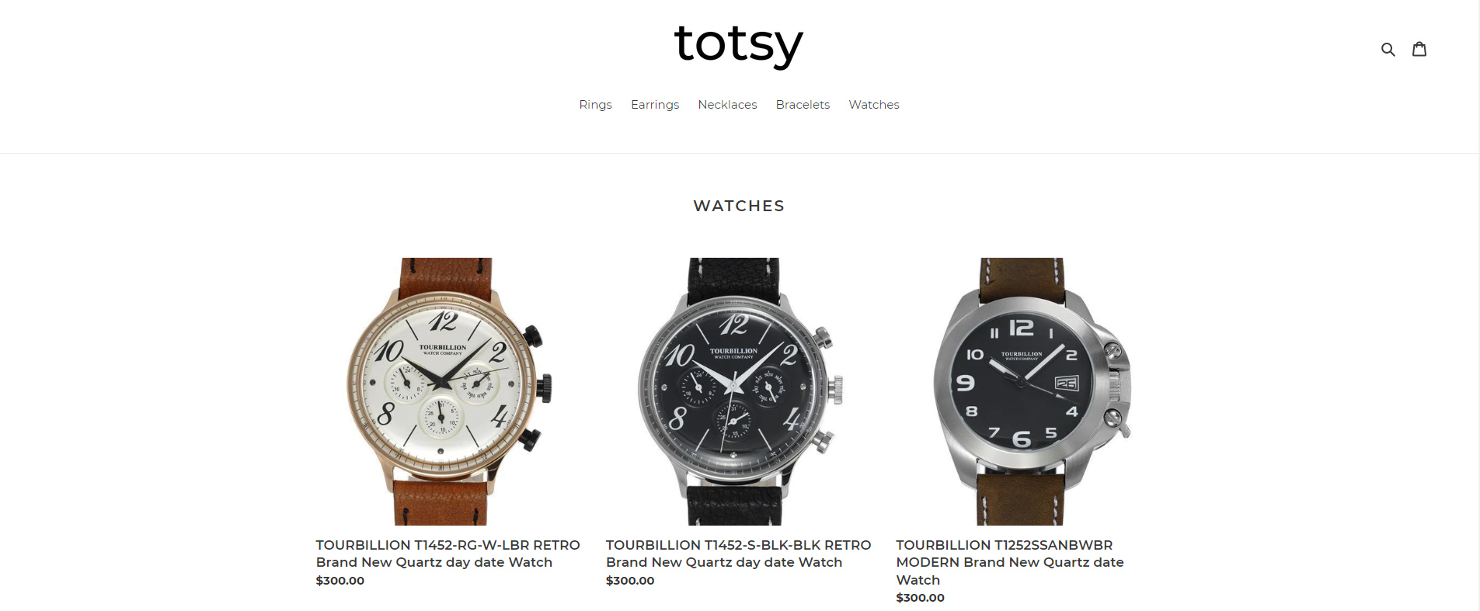This screenshot has height=611, width=1480.
Task: Click the brown leather strap of the first watch
Action: tap(444, 276)
